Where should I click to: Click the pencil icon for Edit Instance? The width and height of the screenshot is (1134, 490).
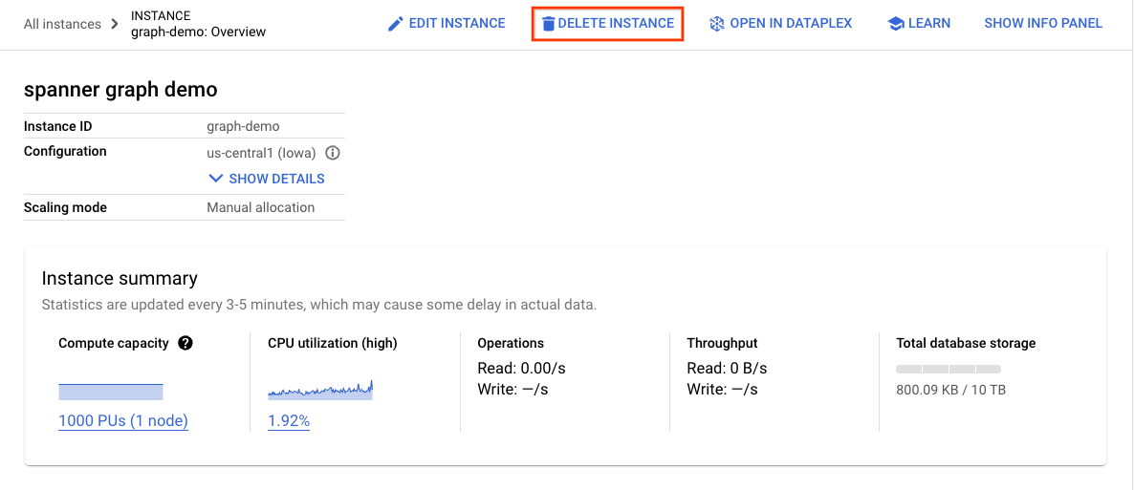[x=396, y=24]
